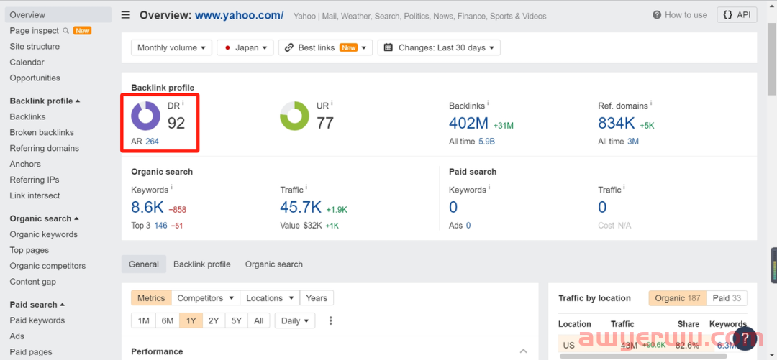This screenshot has height=360, width=777.
Task: Select the 6M time range
Action: tap(168, 321)
